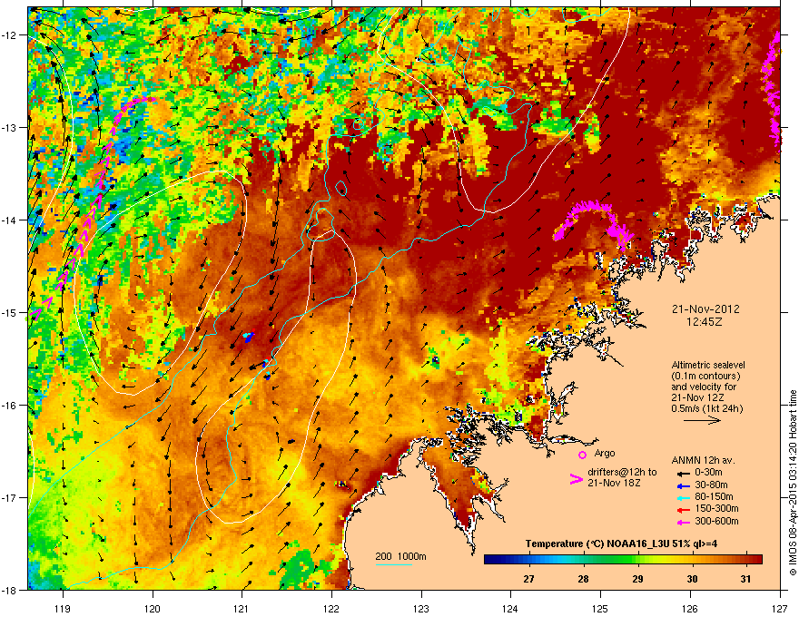799x617 pixels.
Task: Click the time label 12:45Z
Action: 705,322
